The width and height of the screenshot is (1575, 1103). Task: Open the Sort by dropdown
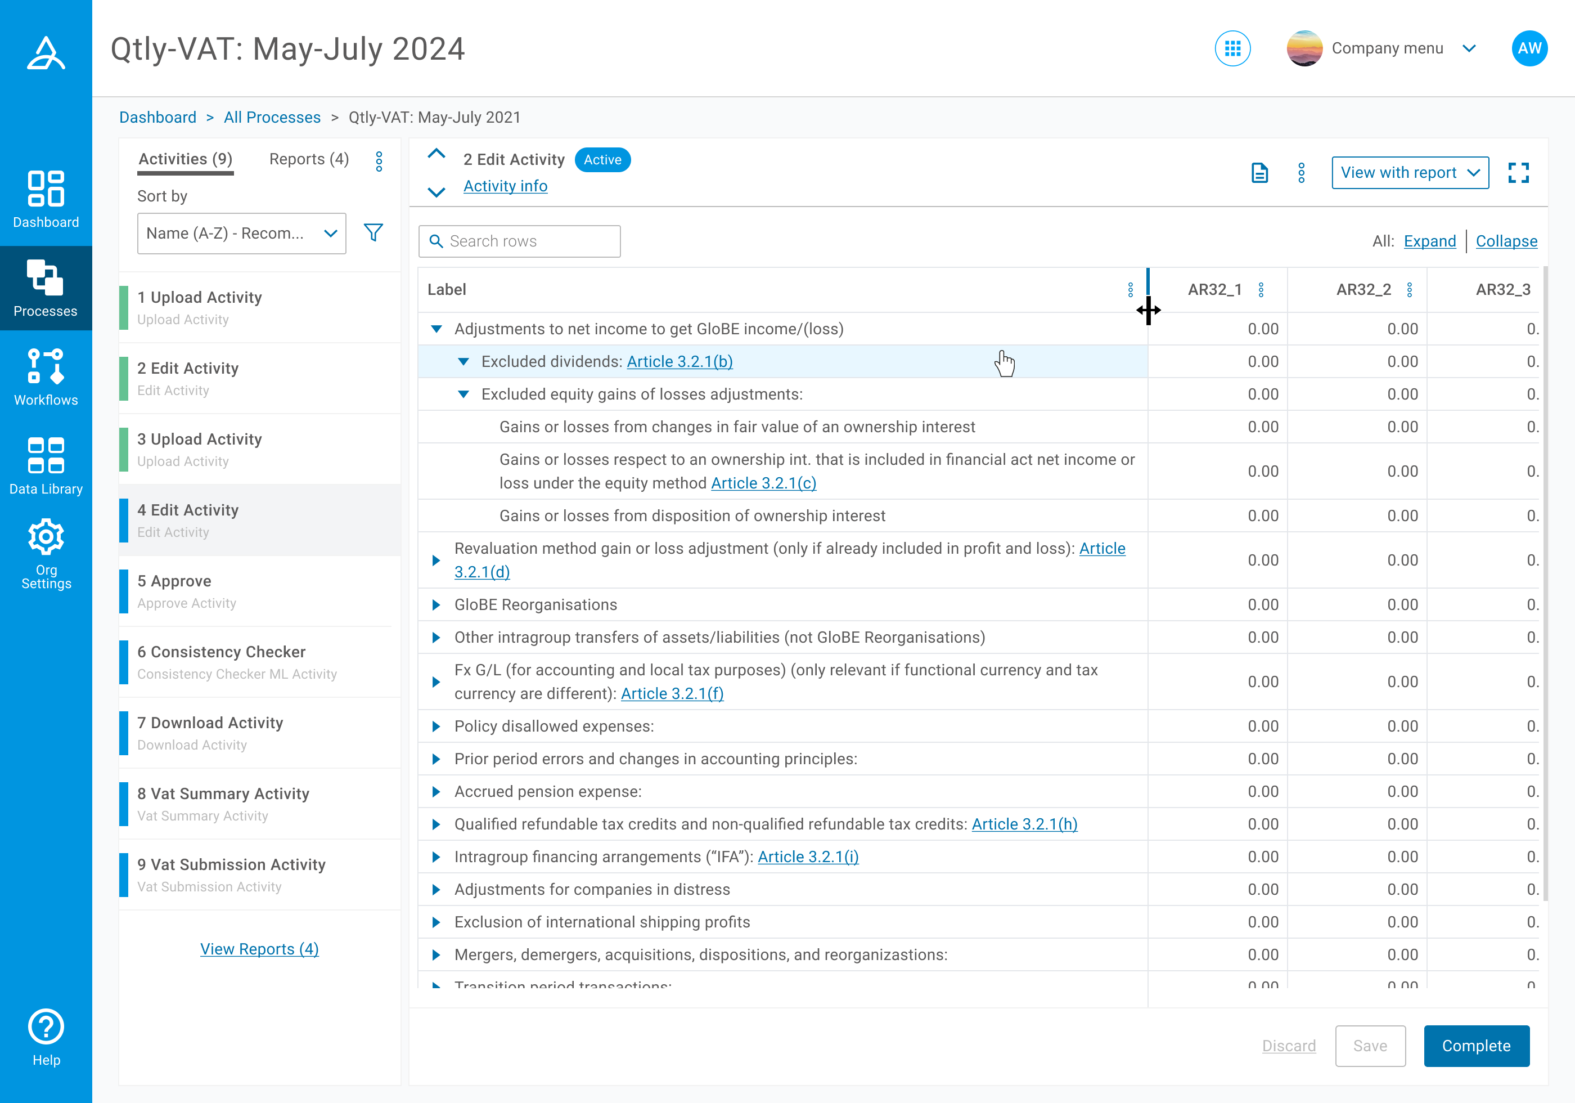(x=241, y=234)
